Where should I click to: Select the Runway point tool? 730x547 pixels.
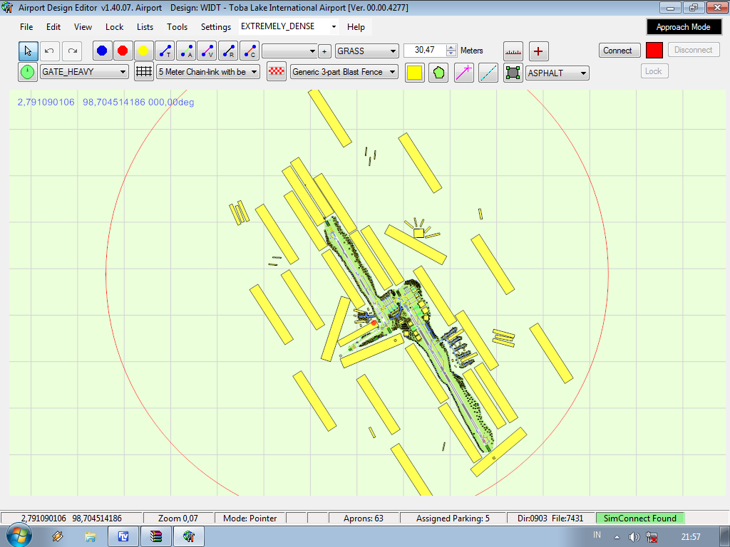tap(228, 50)
